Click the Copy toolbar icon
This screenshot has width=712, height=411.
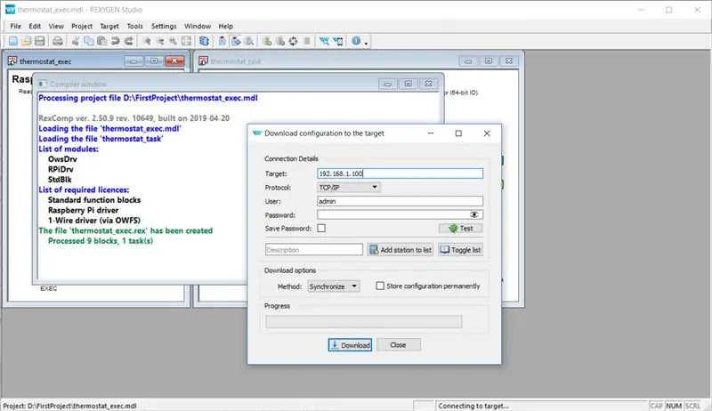click(x=88, y=41)
